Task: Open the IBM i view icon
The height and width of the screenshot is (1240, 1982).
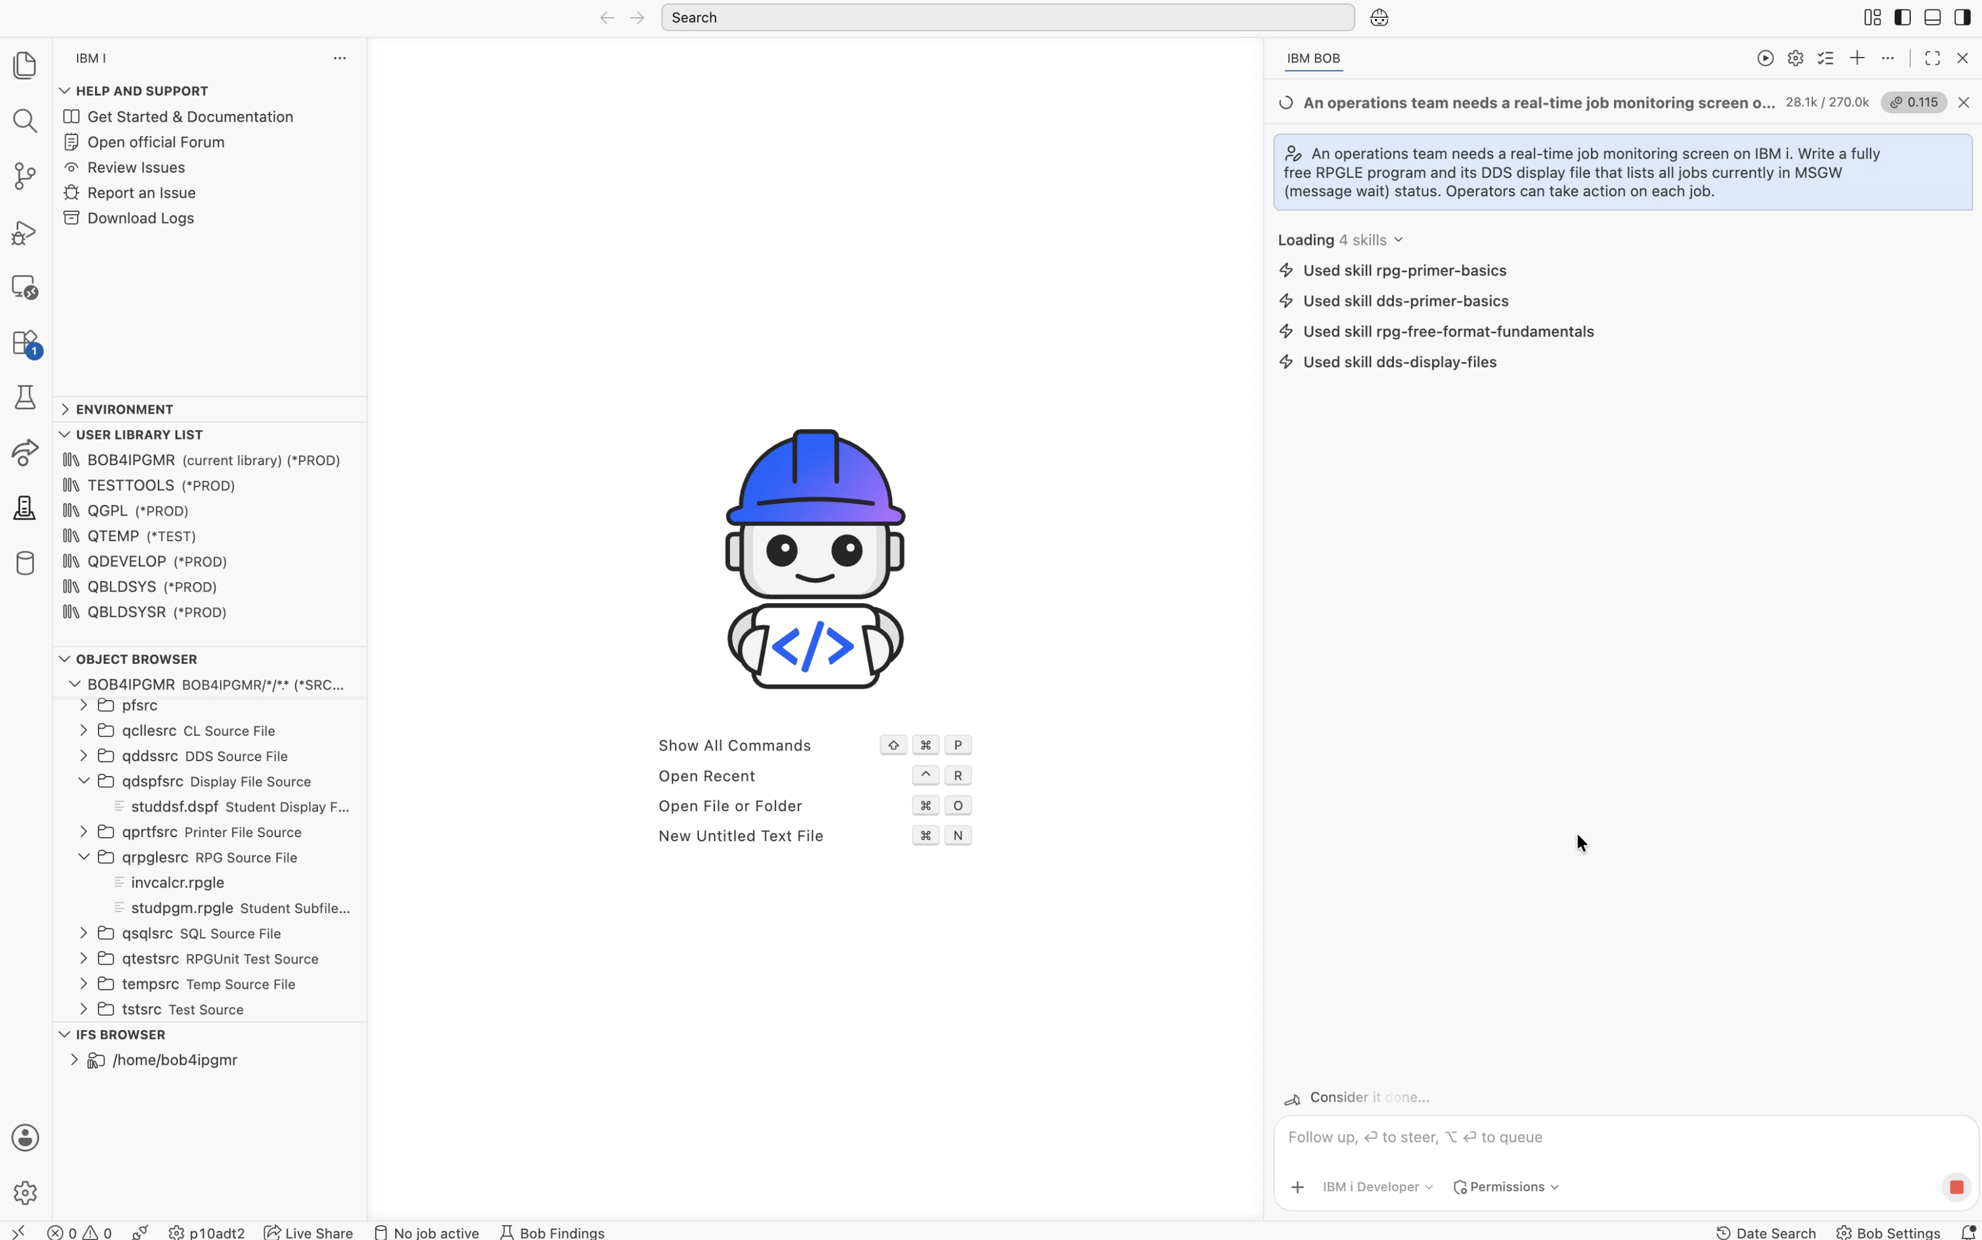Action: pos(24,508)
